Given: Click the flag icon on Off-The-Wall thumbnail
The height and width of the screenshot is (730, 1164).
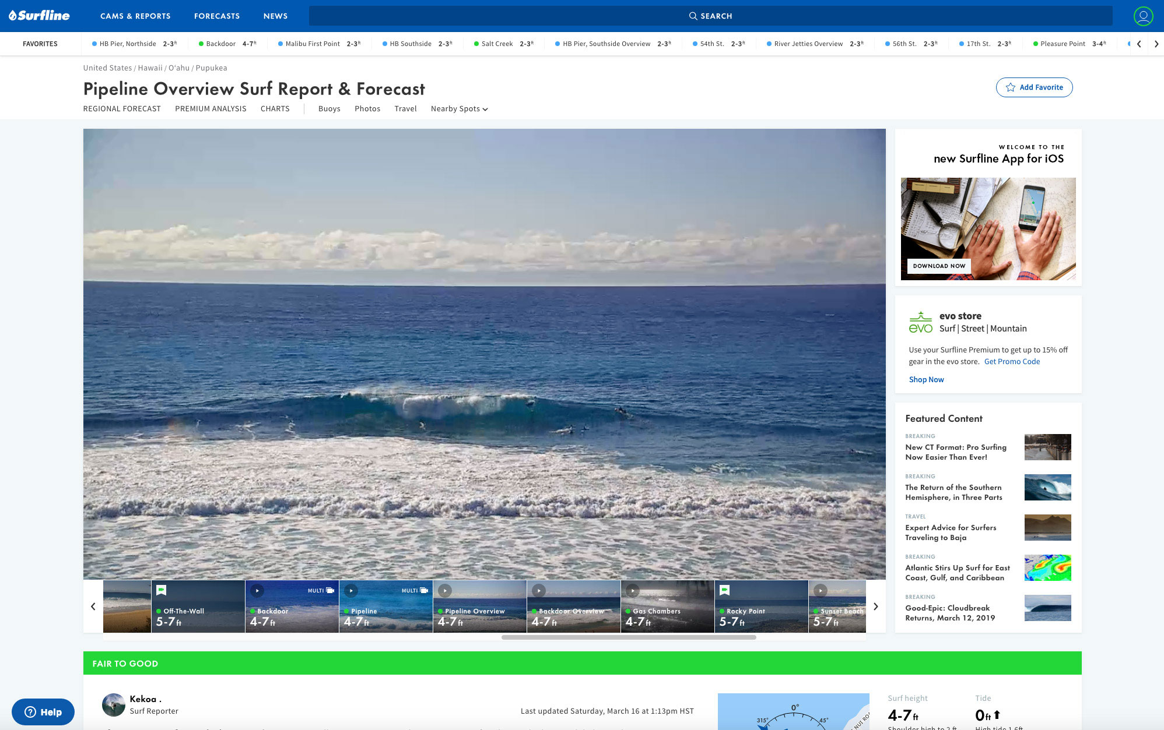Looking at the screenshot, I should tap(162, 590).
